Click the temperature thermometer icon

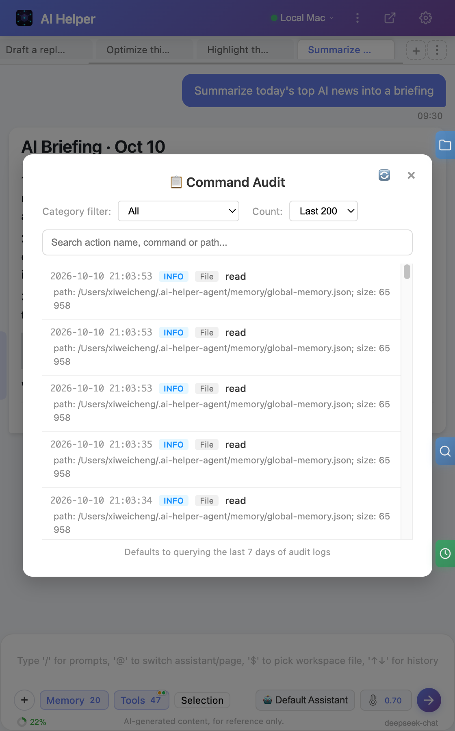click(373, 700)
